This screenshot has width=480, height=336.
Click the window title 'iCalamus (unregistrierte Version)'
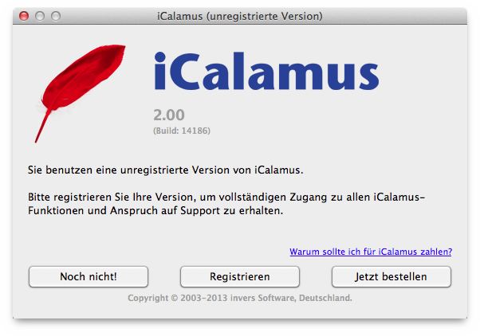[x=240, y=16]
